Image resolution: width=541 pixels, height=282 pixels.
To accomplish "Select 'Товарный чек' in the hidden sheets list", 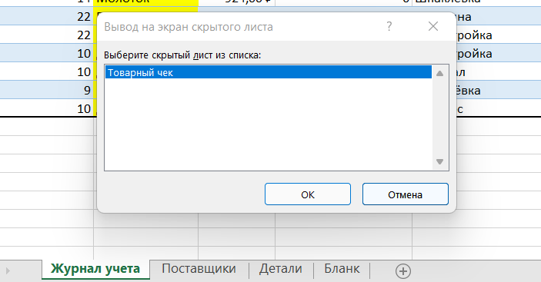I will coord(268,72).
